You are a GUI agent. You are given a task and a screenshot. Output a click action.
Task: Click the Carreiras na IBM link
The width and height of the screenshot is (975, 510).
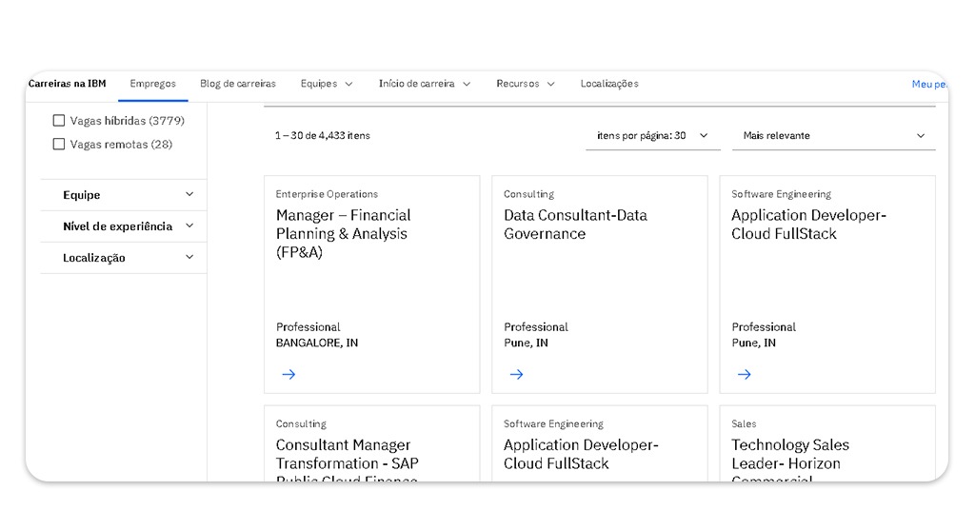point(68,84)
